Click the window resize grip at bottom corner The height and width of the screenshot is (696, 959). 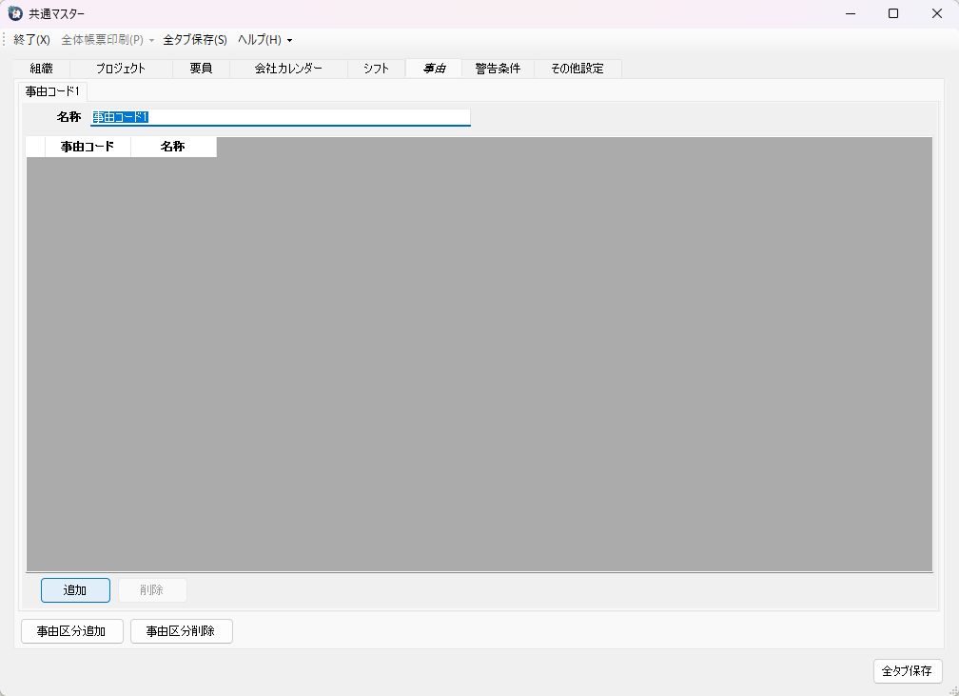tap(953, 690)
